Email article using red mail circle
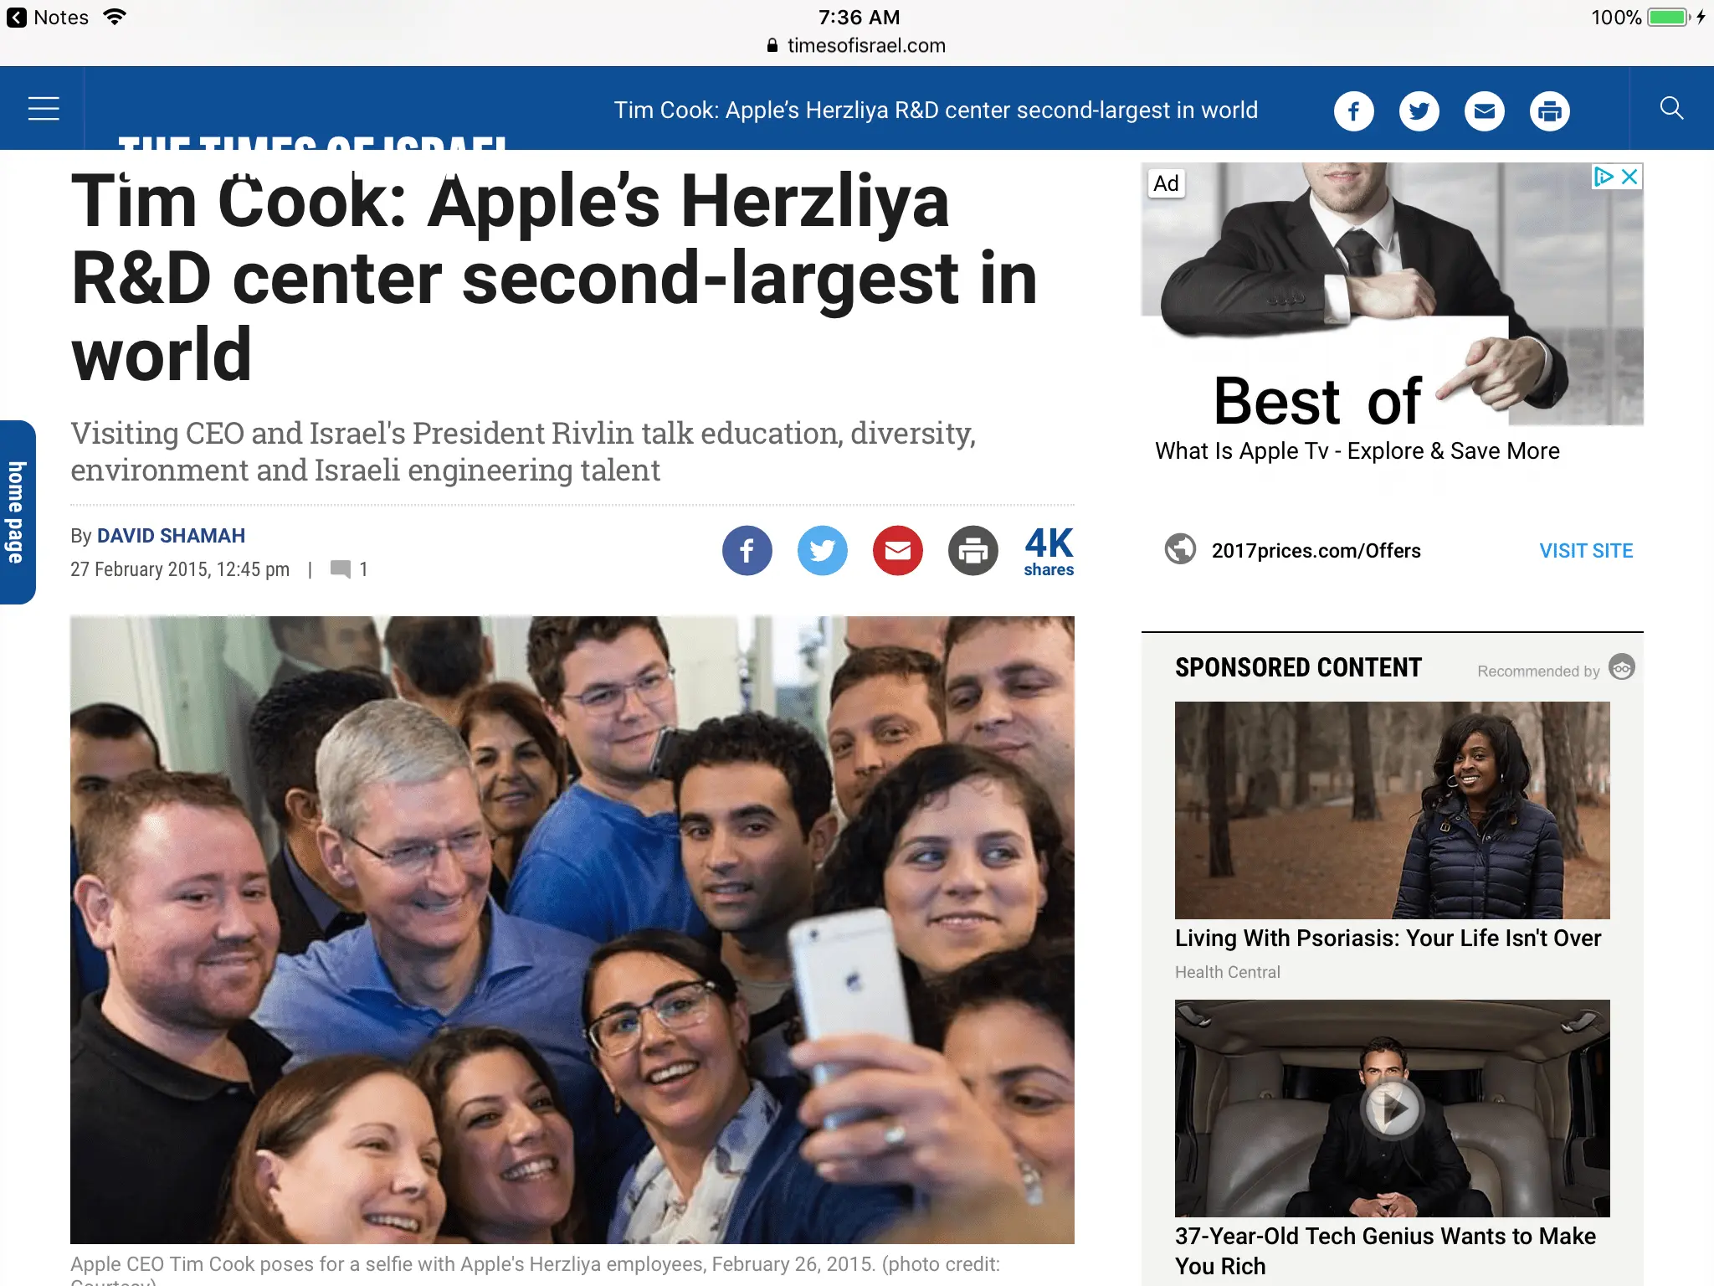 897,550
